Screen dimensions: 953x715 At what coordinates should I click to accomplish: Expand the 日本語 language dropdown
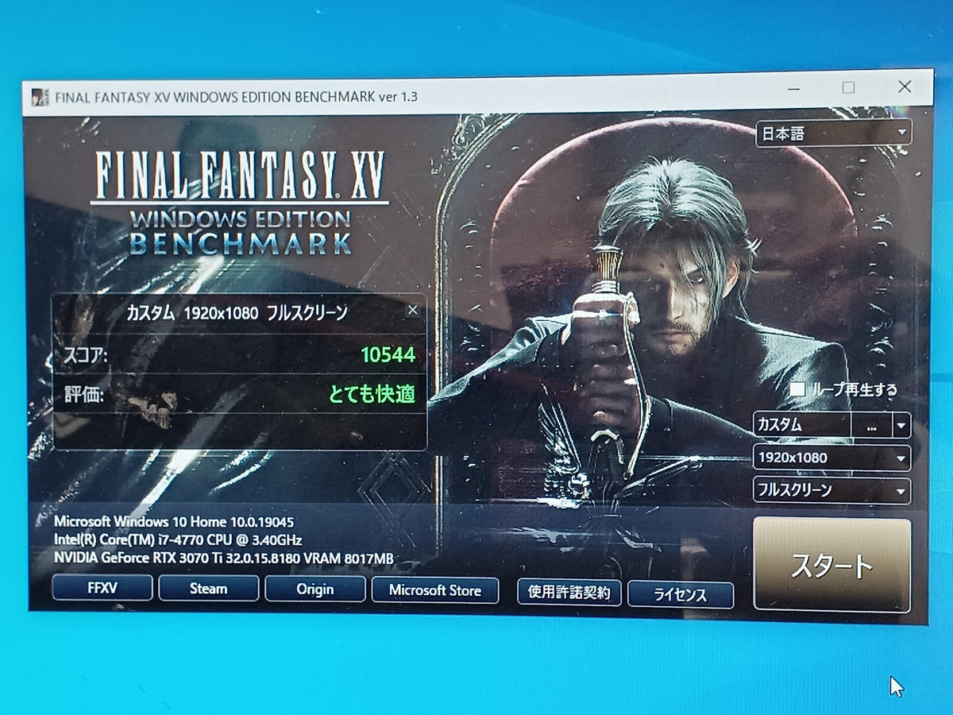pos(834,133)
